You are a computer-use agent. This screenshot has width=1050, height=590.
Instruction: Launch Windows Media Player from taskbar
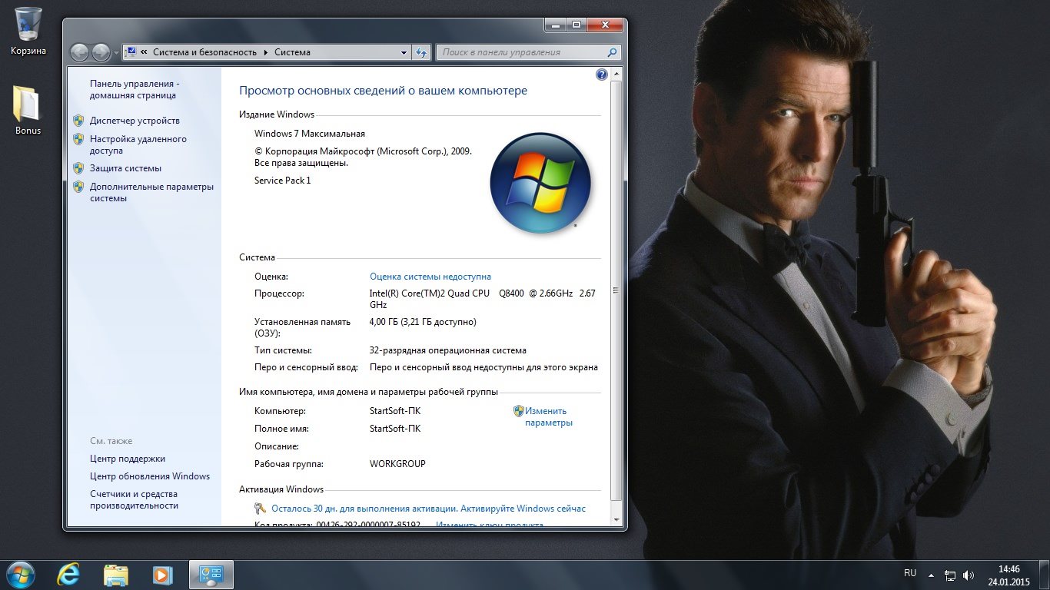click(x=162, y=575)
